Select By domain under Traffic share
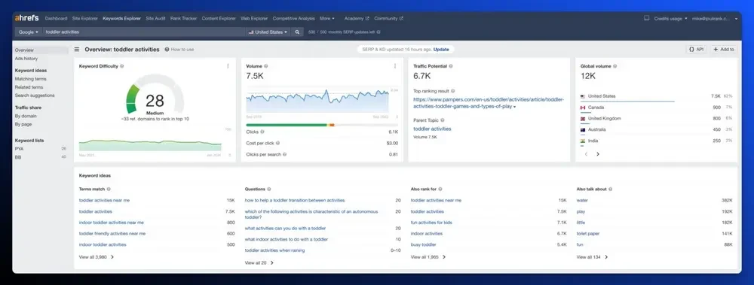The image size is (754, 285). tap(26, 116)
